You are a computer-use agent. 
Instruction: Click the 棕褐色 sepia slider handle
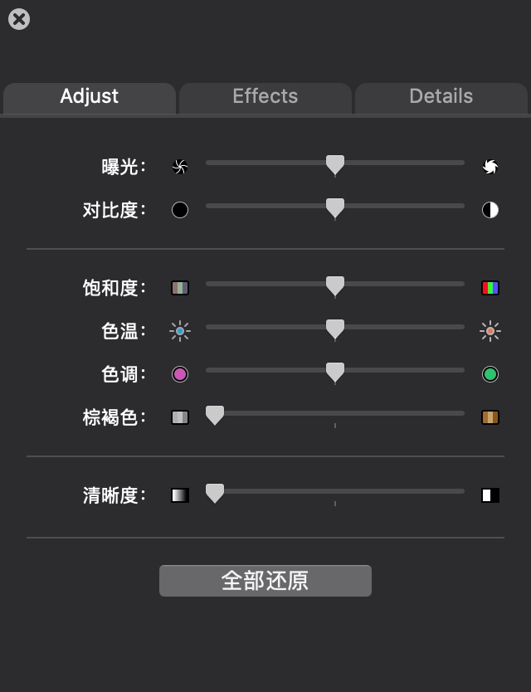pyautogui.click(x=215, y=415)
